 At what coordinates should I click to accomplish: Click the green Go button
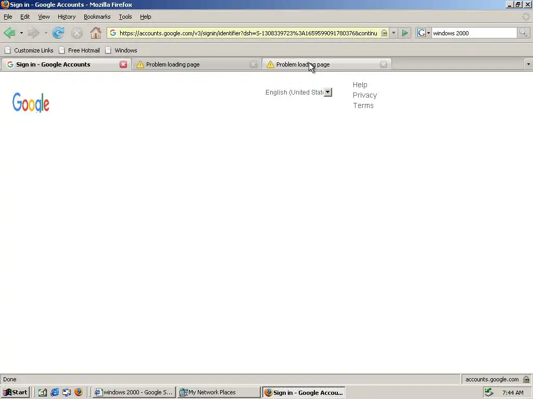(405, 33)
